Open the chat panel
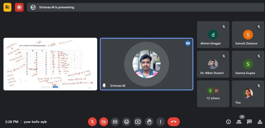 249,122
